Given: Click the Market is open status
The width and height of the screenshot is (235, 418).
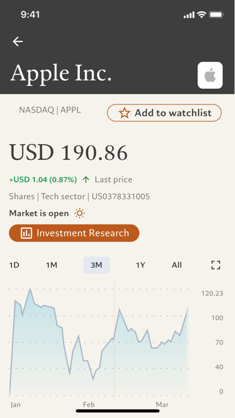Looking at the screenshot, I should coord(39,213).
